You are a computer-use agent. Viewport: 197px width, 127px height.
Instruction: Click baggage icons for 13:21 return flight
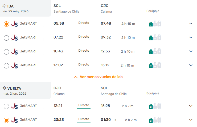click(155, 106)
